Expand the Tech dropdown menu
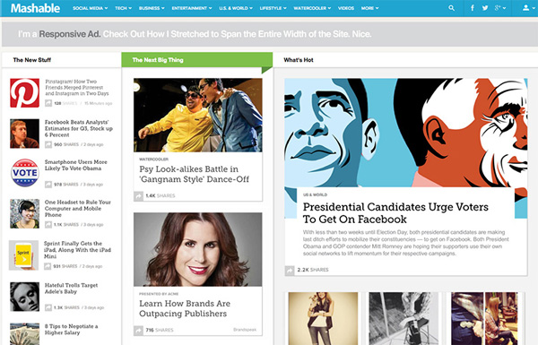538x345 pixels. pyautogui.click(x=123, y=8)
